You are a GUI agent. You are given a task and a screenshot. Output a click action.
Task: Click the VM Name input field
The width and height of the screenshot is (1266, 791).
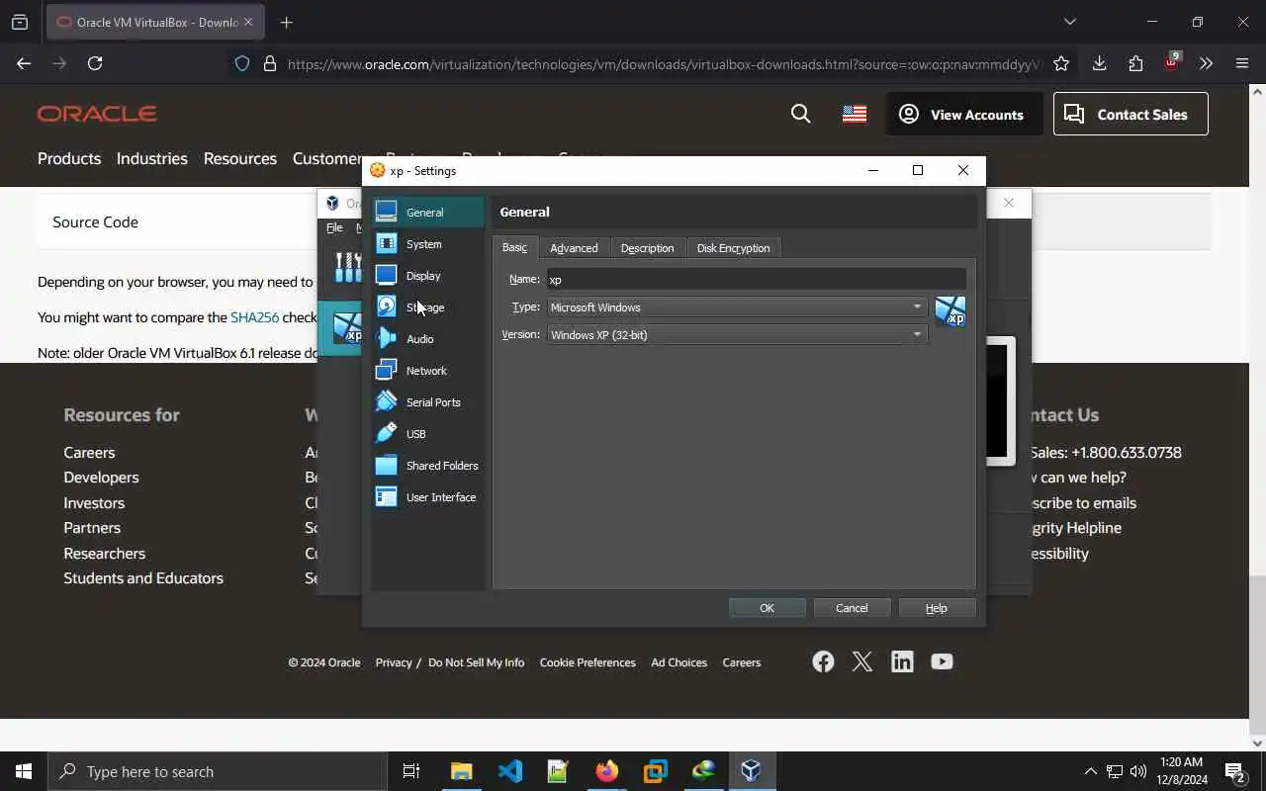(756, 280)
